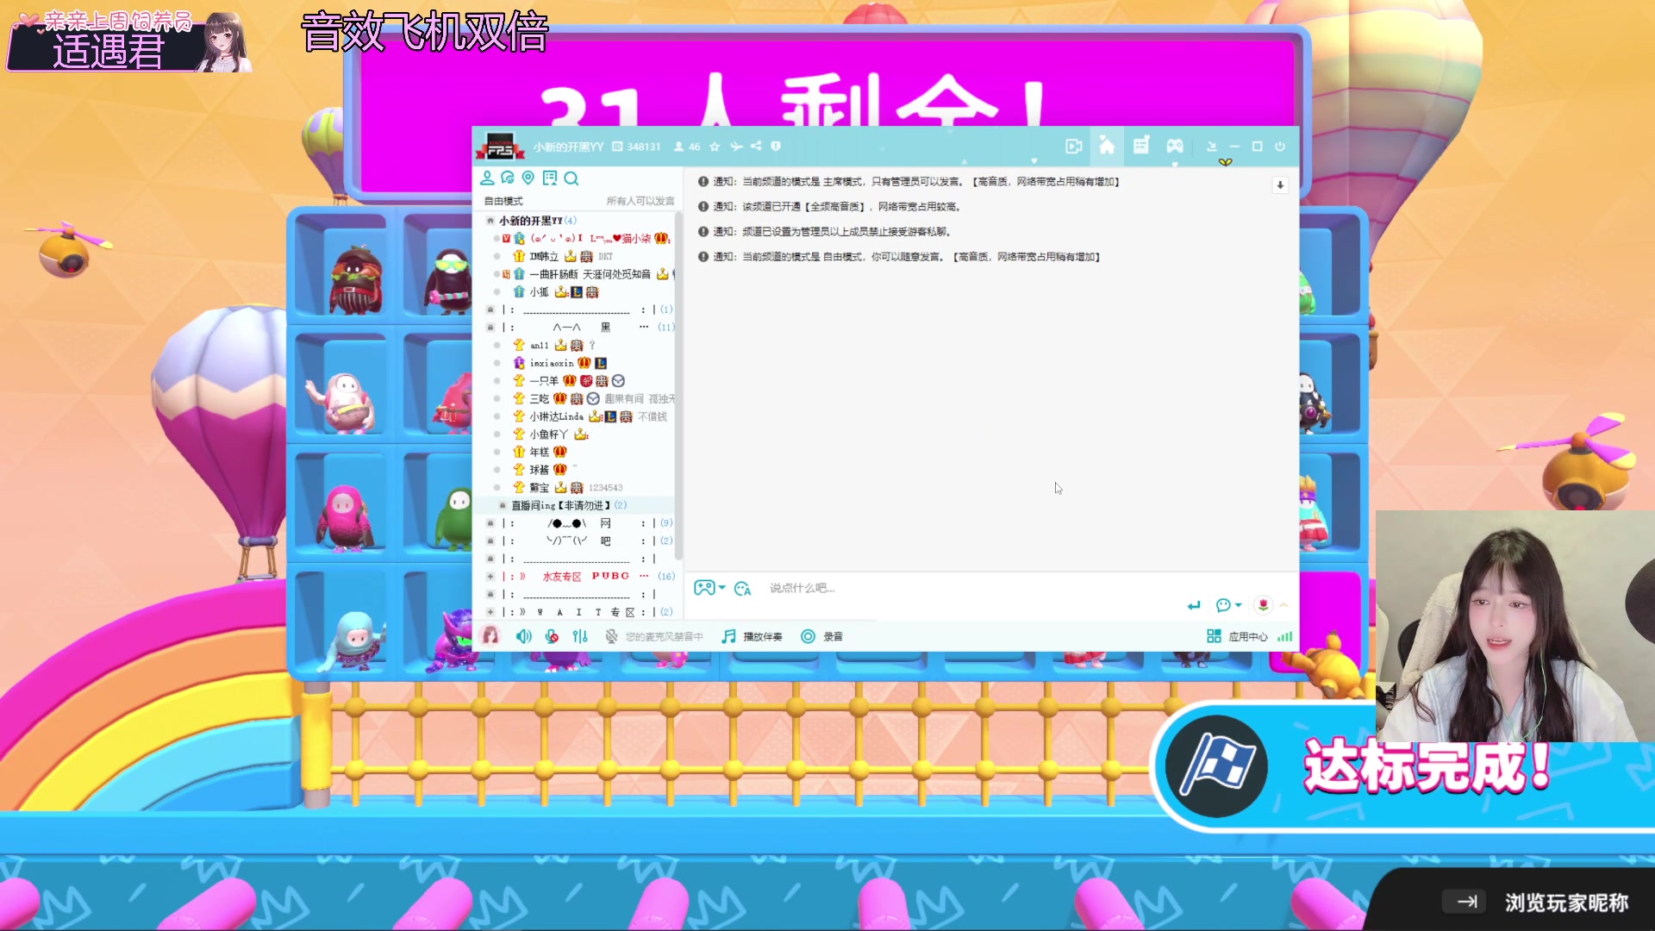Image resolution: width=1655 pixels, height=931 pixels.
Task: Open the user list person icon
Action: click(x=487, y=178)
